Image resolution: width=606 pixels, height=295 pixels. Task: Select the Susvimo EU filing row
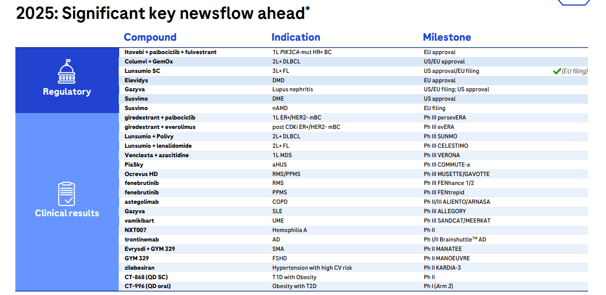click(298, 108)
